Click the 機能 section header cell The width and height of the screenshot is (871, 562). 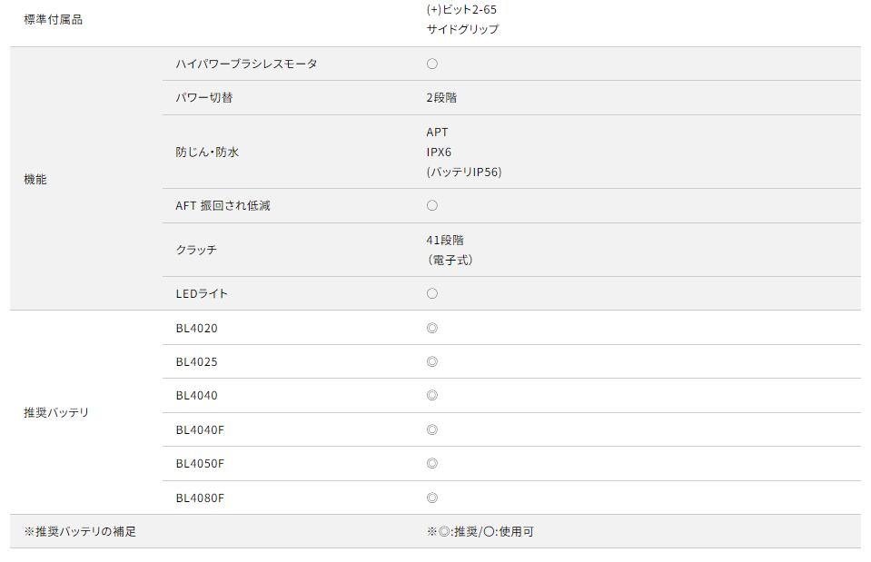coord(35,179)
